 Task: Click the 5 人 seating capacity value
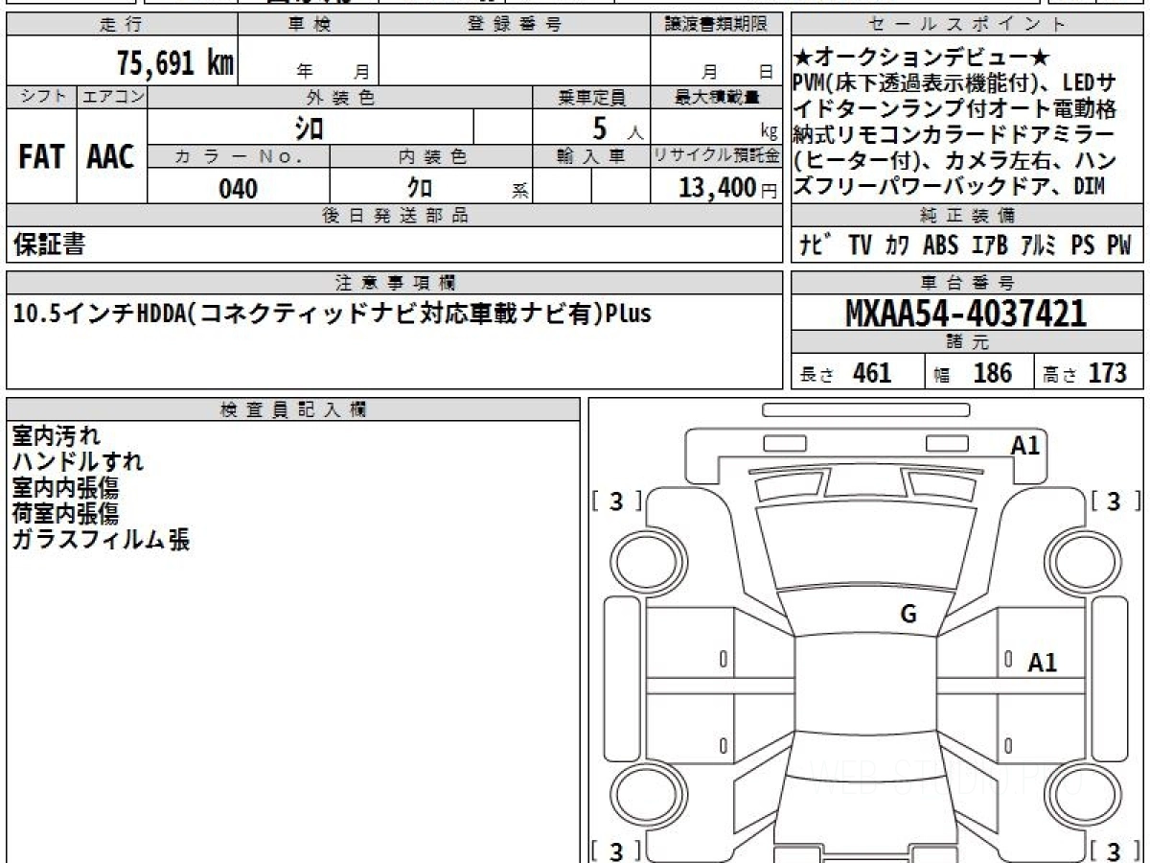tap(618, 128)
